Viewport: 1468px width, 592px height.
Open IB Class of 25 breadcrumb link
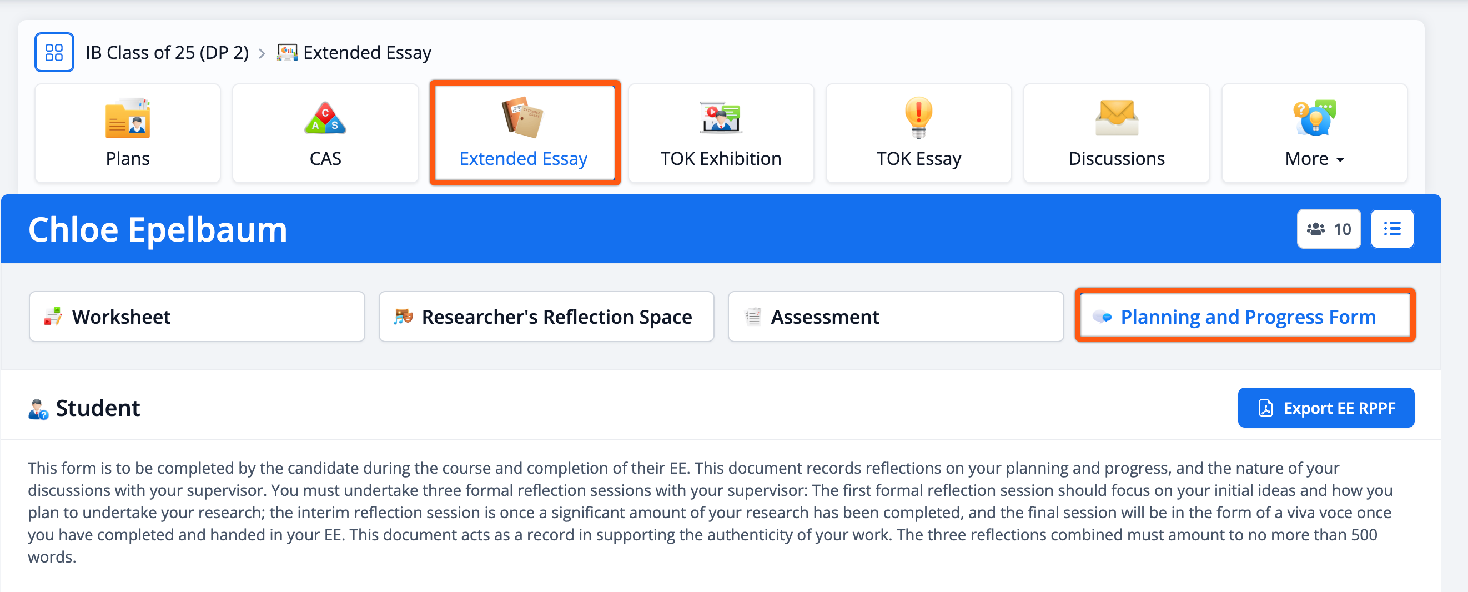168,52
